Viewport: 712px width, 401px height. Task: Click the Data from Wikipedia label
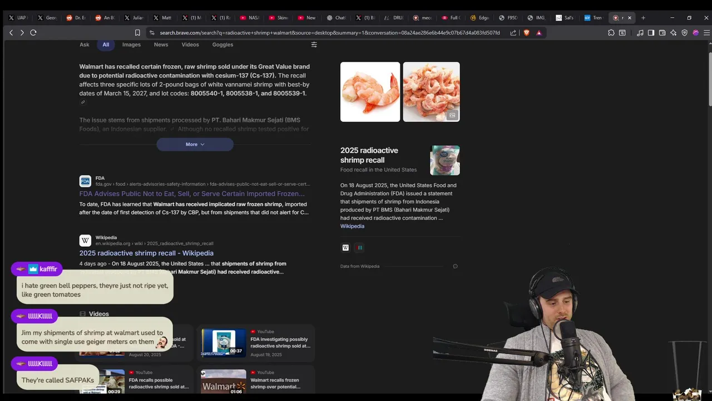pos(360,266)
